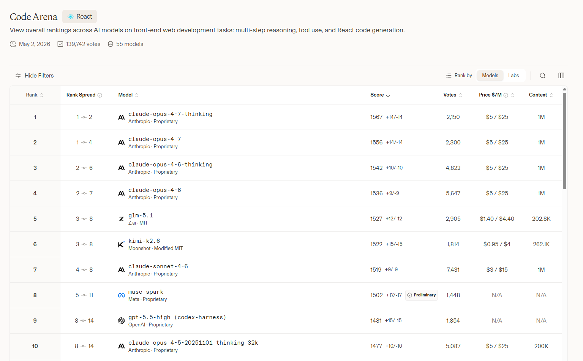Open the search magnifier icon
Viewport: 583px width, 361px height.
[542, 76]
